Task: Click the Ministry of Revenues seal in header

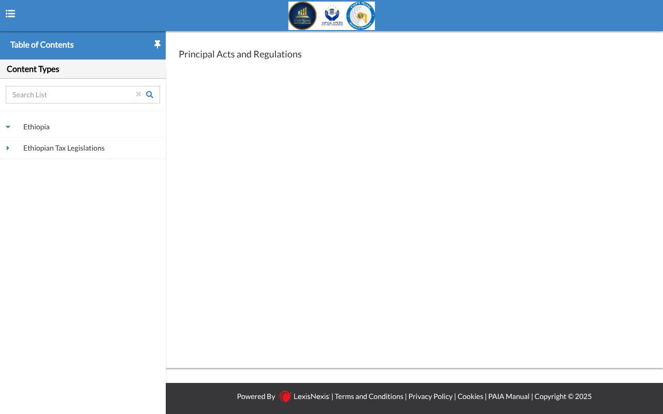Action: [361, 16]
